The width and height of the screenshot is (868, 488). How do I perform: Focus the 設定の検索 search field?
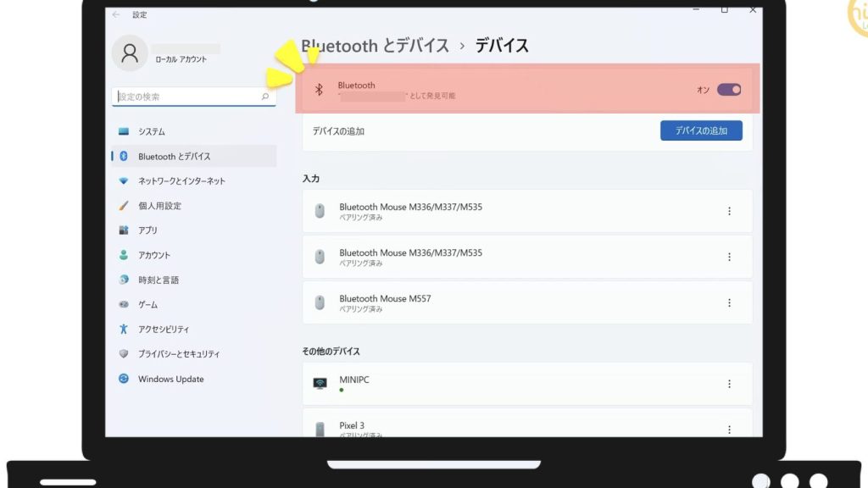pyautogui.click(x=194, y=97)
